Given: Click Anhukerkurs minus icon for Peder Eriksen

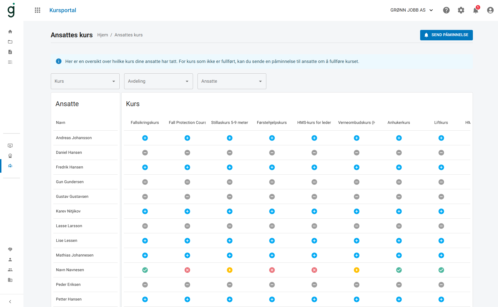Looking at the screenshot, I should (399, 285).
